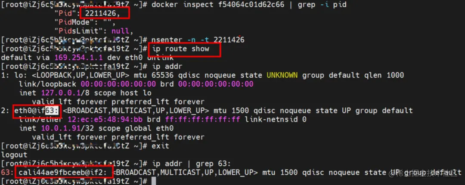Viewport: 465px width, 185px height.
Task: Select the "ip route show" command text
Action: (180, 49)
